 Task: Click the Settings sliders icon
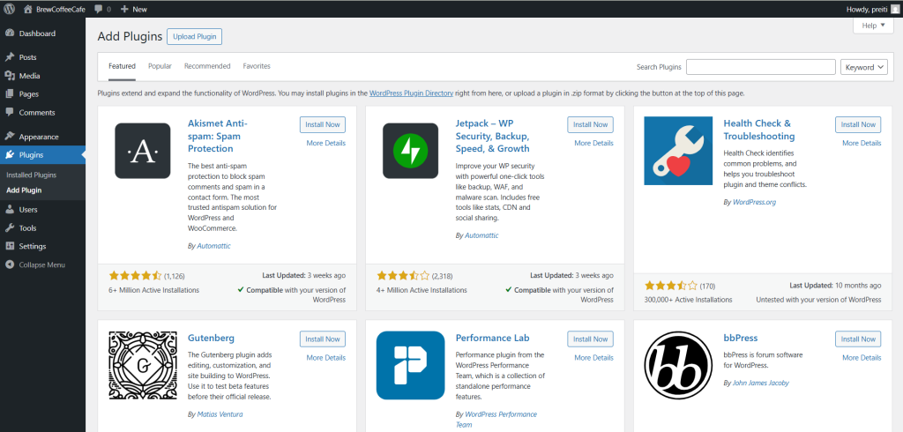[x=9, y=246]
